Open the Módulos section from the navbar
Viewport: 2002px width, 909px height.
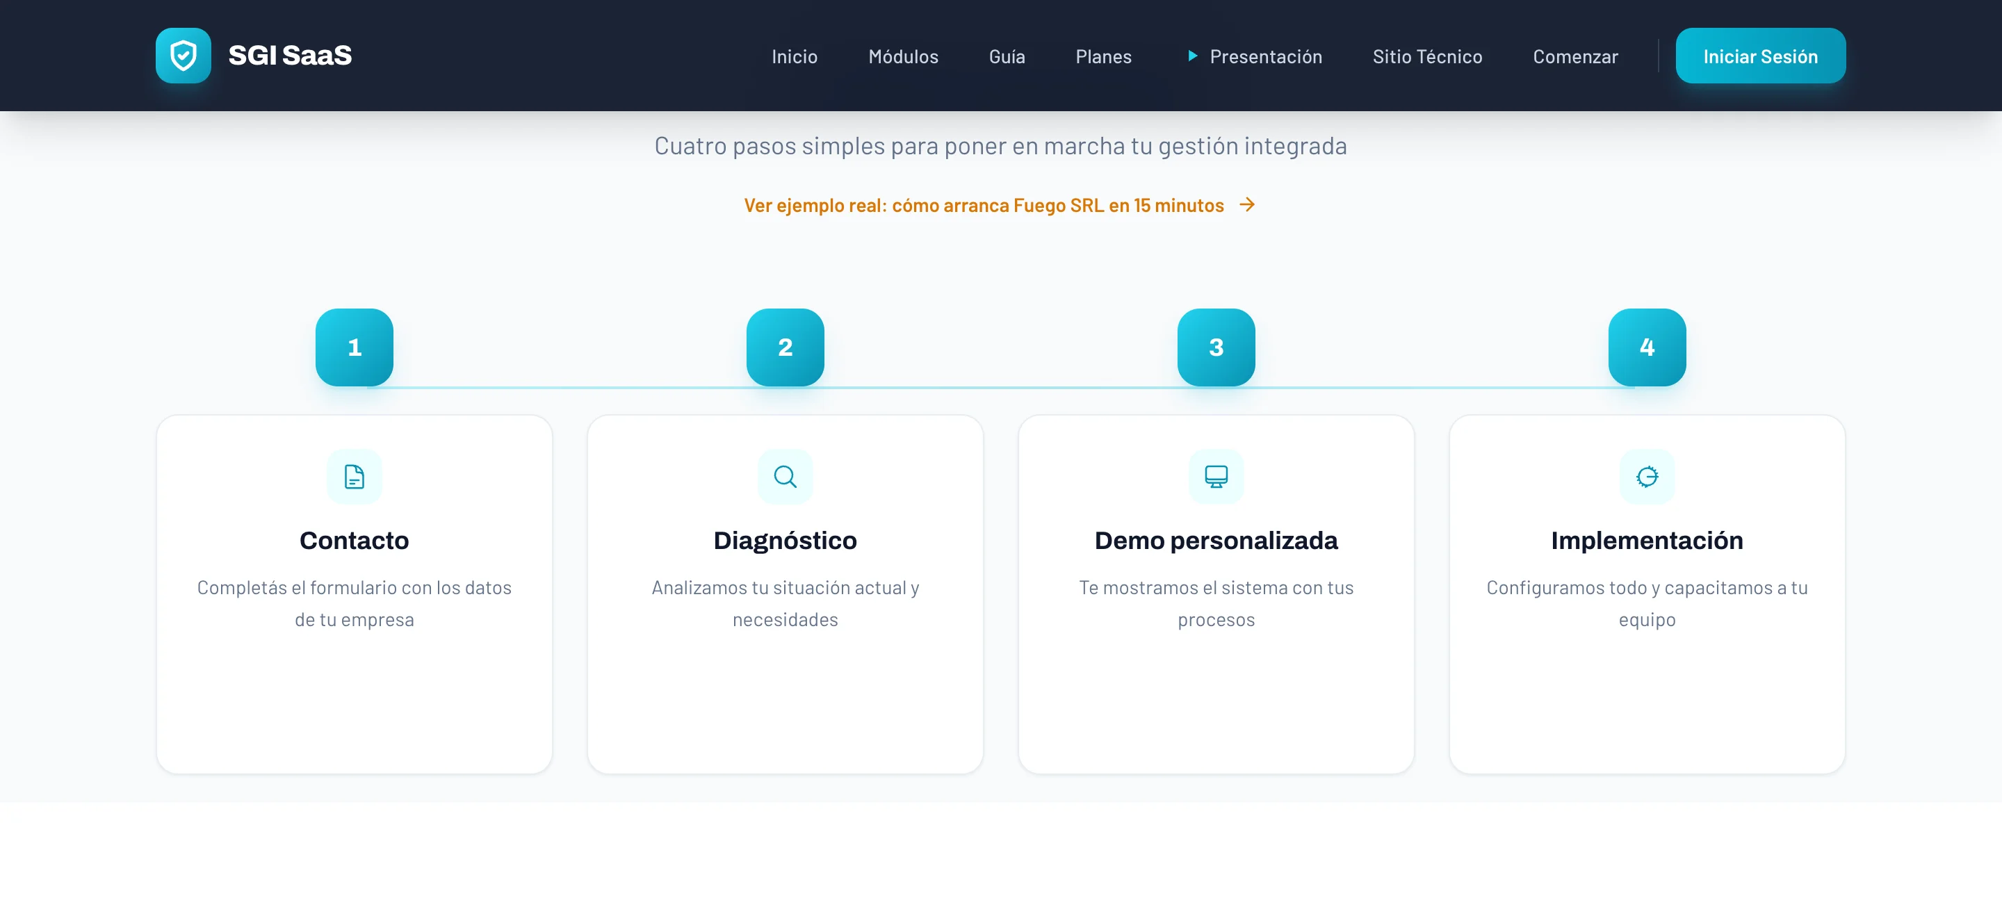pos(903,56)
